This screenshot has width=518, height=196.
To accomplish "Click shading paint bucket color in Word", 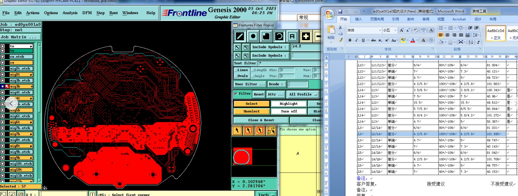I will coord(441,42).
